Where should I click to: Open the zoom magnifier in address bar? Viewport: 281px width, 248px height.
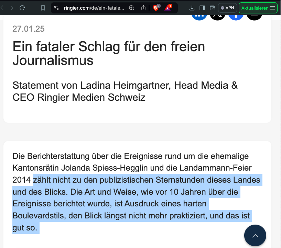(132, 8)
